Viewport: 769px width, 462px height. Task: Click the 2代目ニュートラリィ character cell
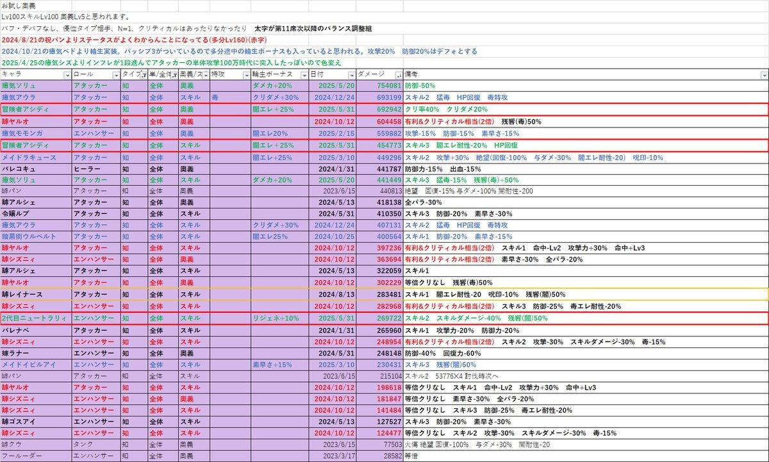36,318
